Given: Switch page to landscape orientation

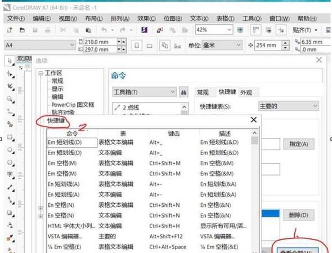Looking at the screenshot, I should (x=150, y=46).
